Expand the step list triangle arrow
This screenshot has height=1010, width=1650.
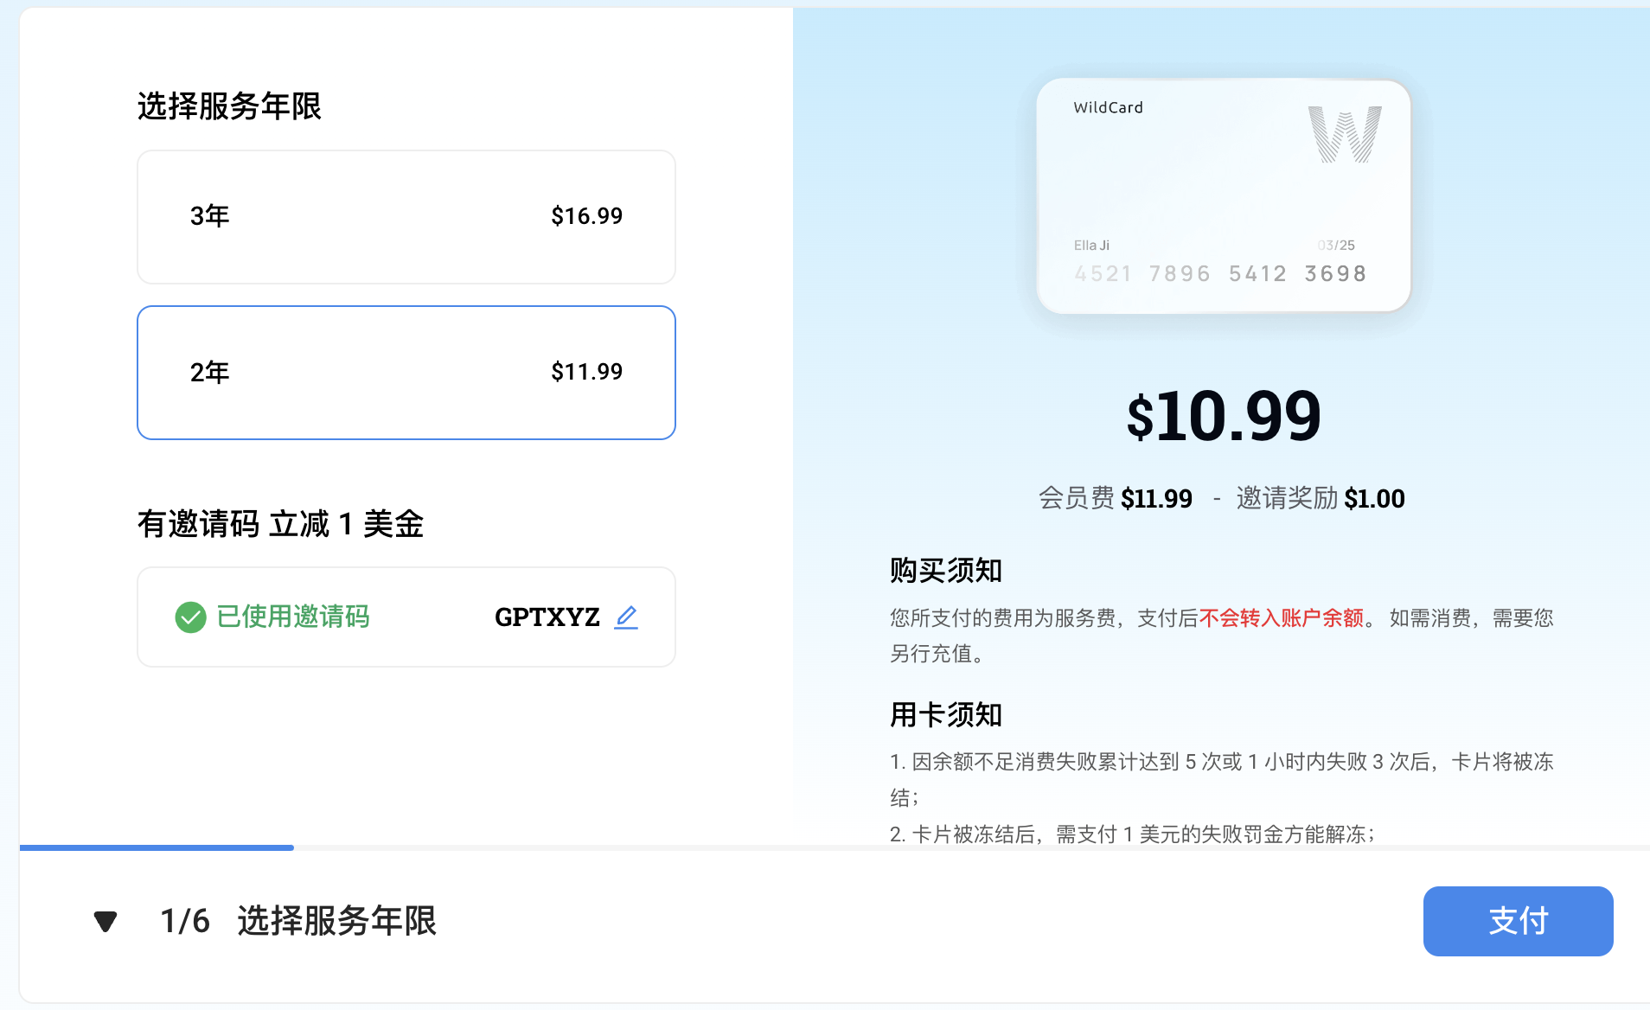click(x=106, y=922)
